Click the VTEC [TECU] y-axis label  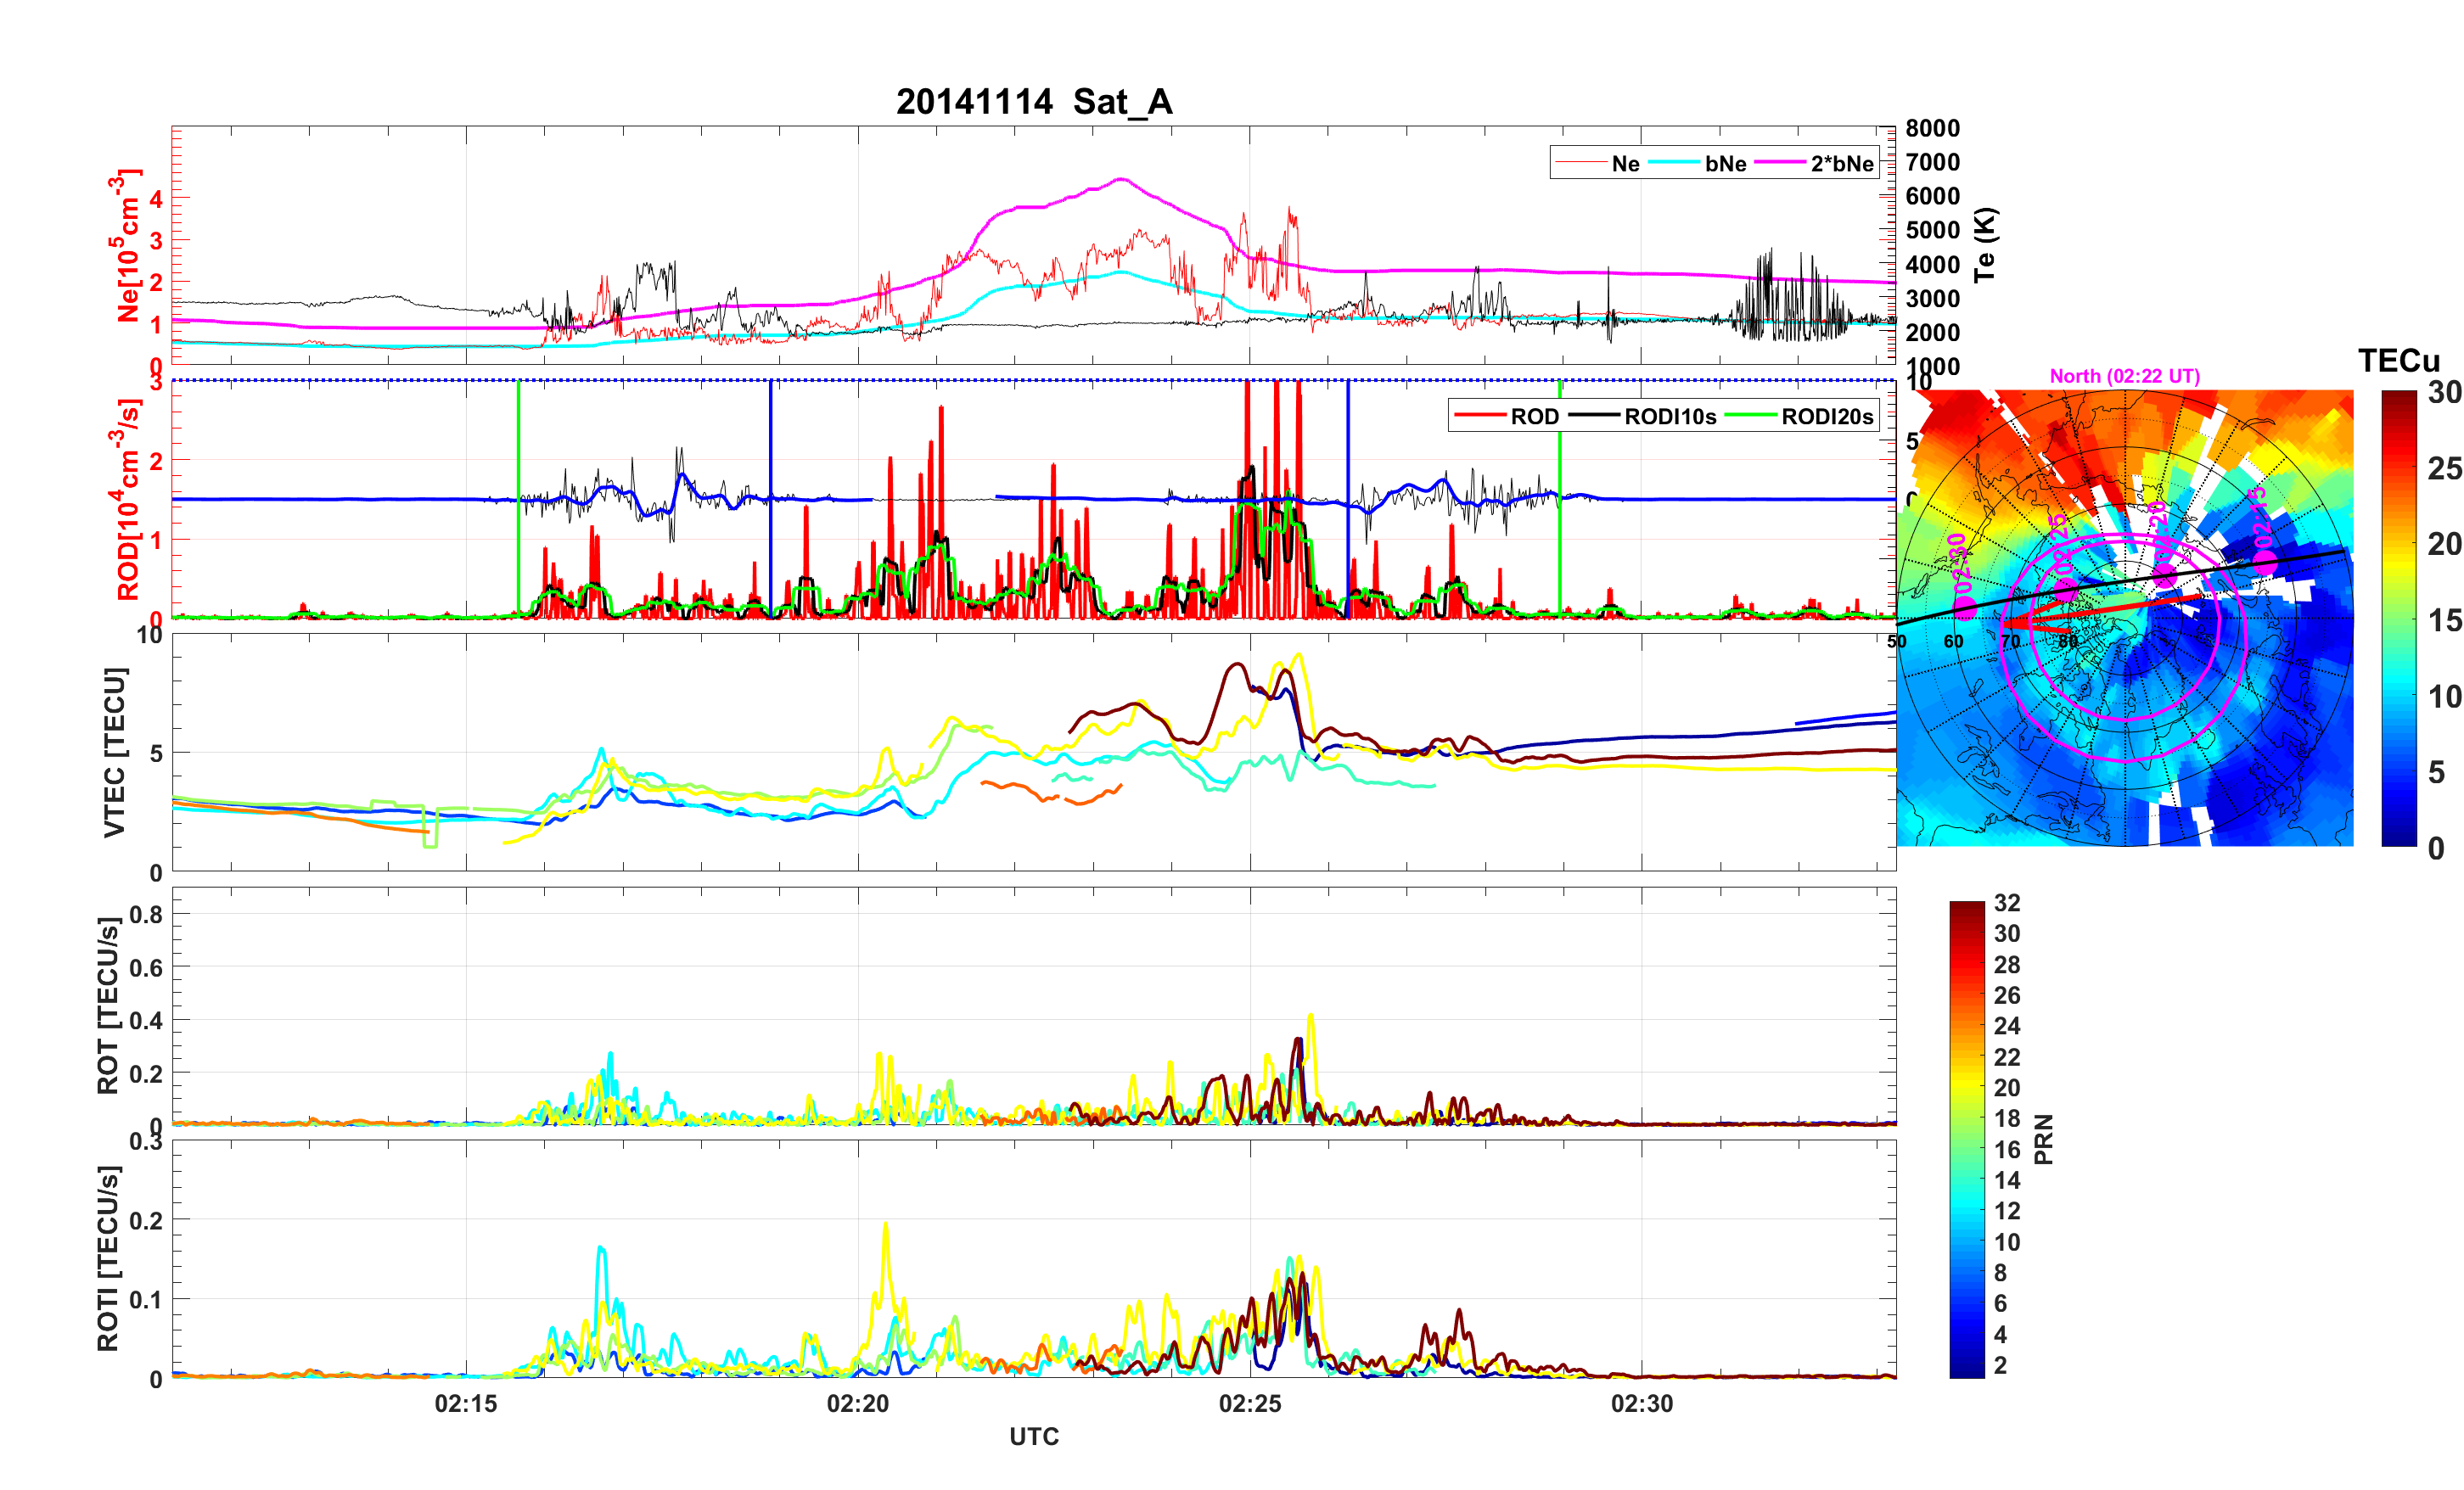click(x=114, y=752)
